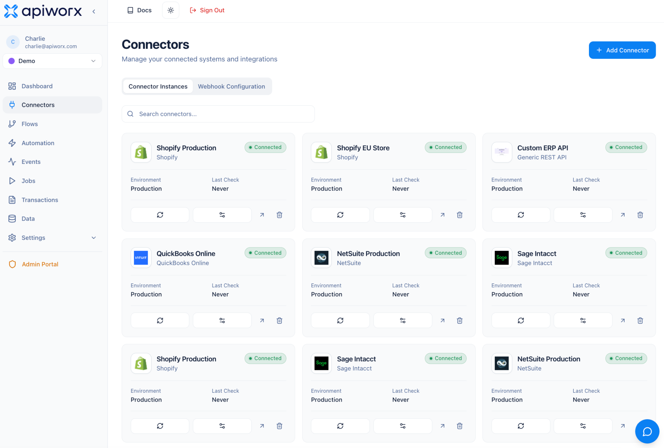This screenshot has width=664, height=448.
Task: Click the Add Connector button
Action: click(622, 50)
